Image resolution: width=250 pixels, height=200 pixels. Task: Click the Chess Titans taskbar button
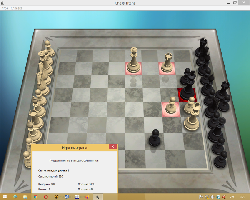pyautogui.click(x=98, y=197)
